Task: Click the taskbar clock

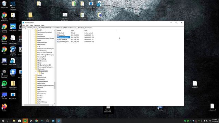Action: coord(215,121)
